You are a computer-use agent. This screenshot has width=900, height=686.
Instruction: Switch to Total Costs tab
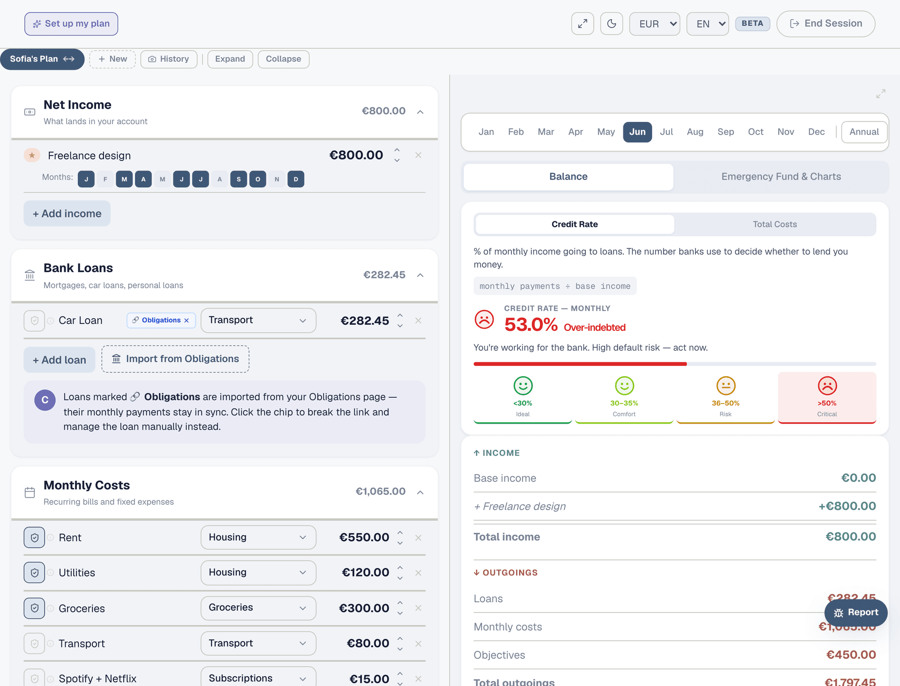tap(775, 224)
